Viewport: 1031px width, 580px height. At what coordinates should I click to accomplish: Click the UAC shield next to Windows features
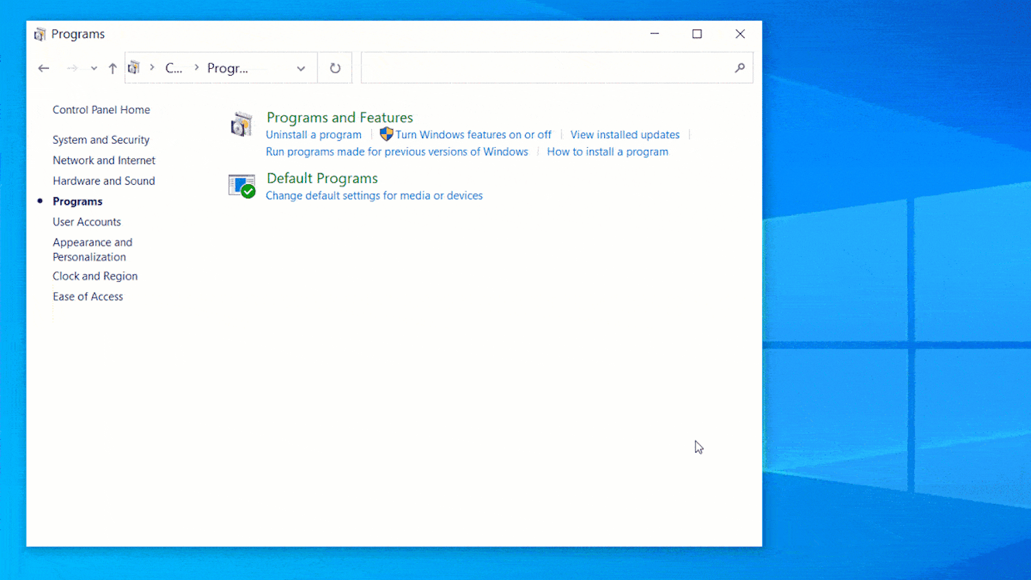[386, 134]
